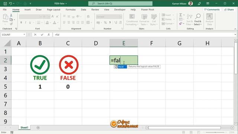Toggle Wrap Text
This screenshot has width=238, height=134.
tap(88, 16)
